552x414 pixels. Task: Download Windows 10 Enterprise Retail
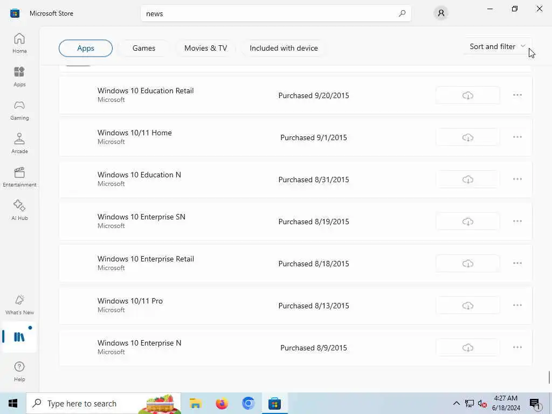coord(467,264)
